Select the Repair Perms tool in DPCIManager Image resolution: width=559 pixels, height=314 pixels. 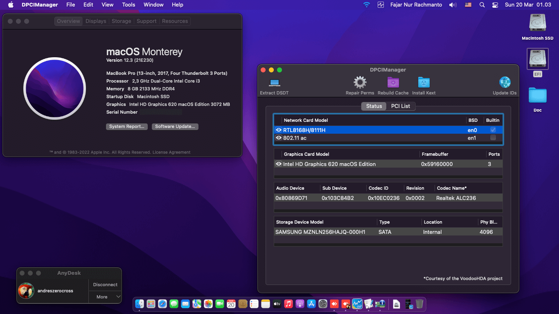coord(360,84)
